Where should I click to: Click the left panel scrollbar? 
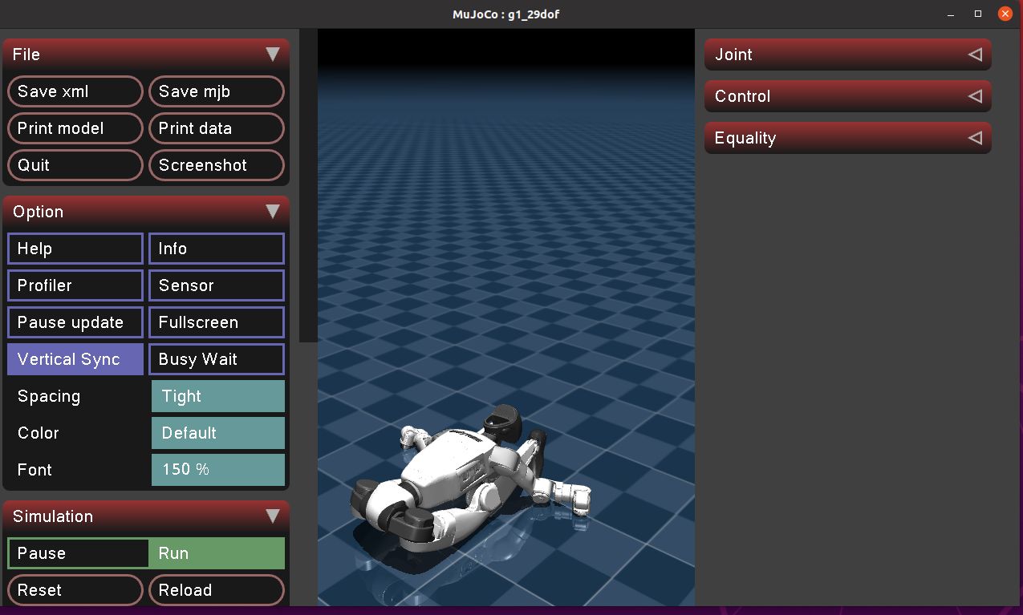pos(308,186)
